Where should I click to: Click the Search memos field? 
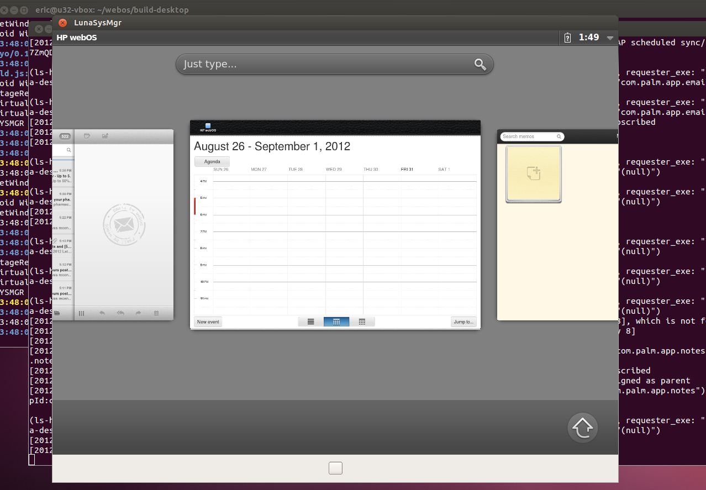click(529, 136)
